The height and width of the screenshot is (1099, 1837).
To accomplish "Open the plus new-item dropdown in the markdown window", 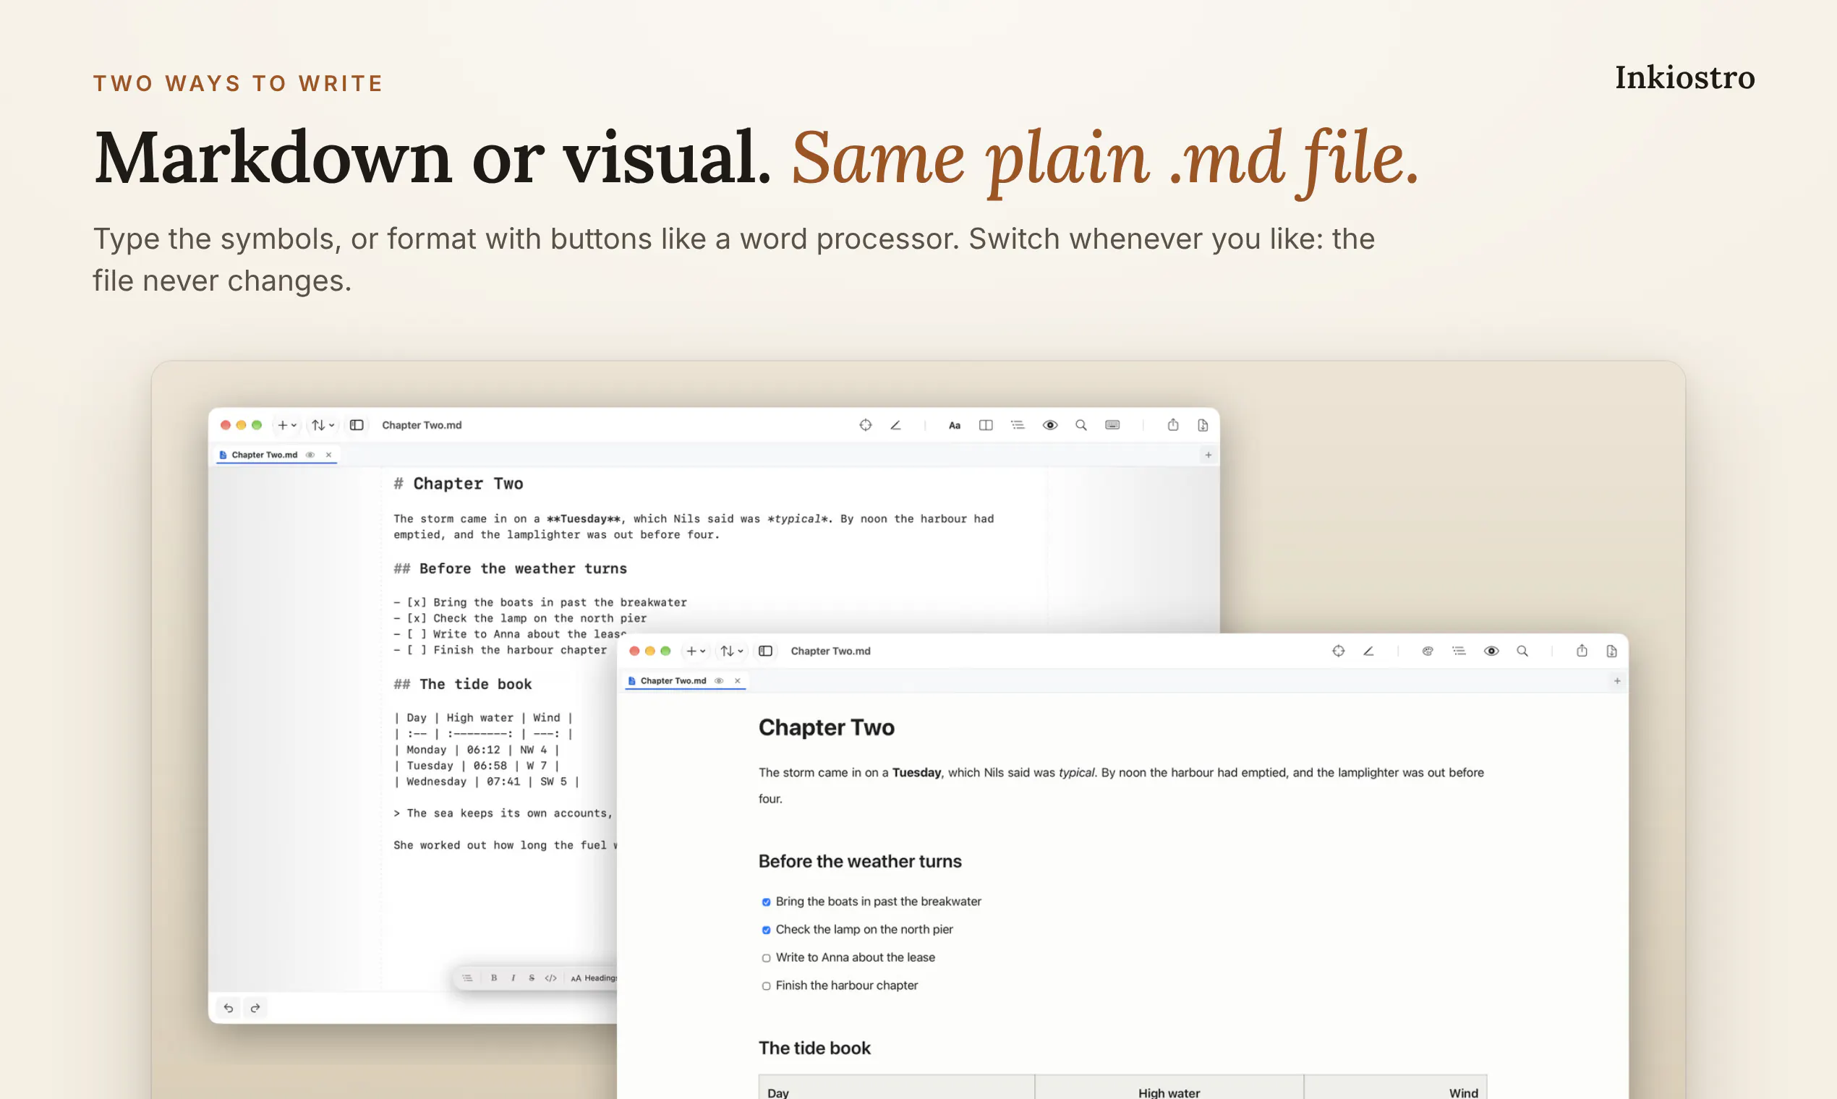I will pos(287,425).
